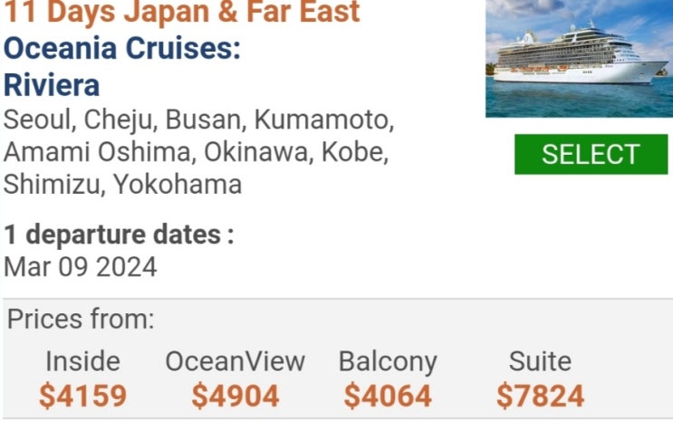Click the Riviera ship name
This screenshot has height=421, width=673.
coord(52,85)
